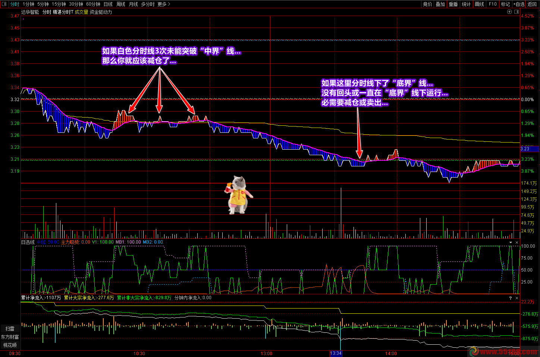Click the cat mascot image on chart
This screenshot has width=540, height=357.
click(x=239, y=195)
